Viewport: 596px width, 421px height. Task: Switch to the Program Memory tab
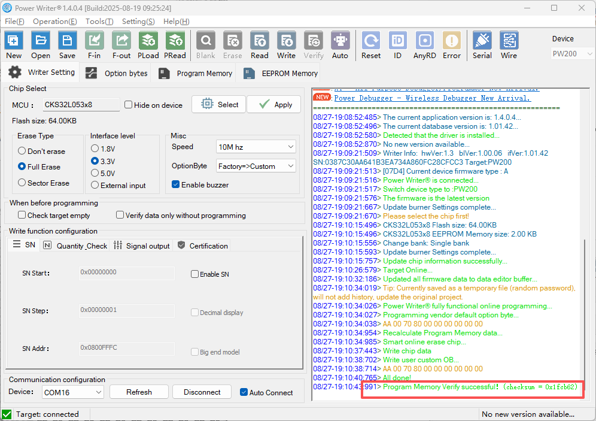(x=194, y=73)
